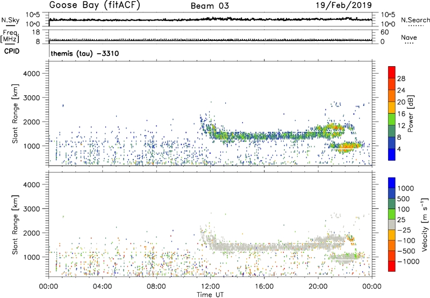This screenshot has height=298, width=430.
Task: Click the "-25" tick on the Velocity color bar
Action: point(405,230)
